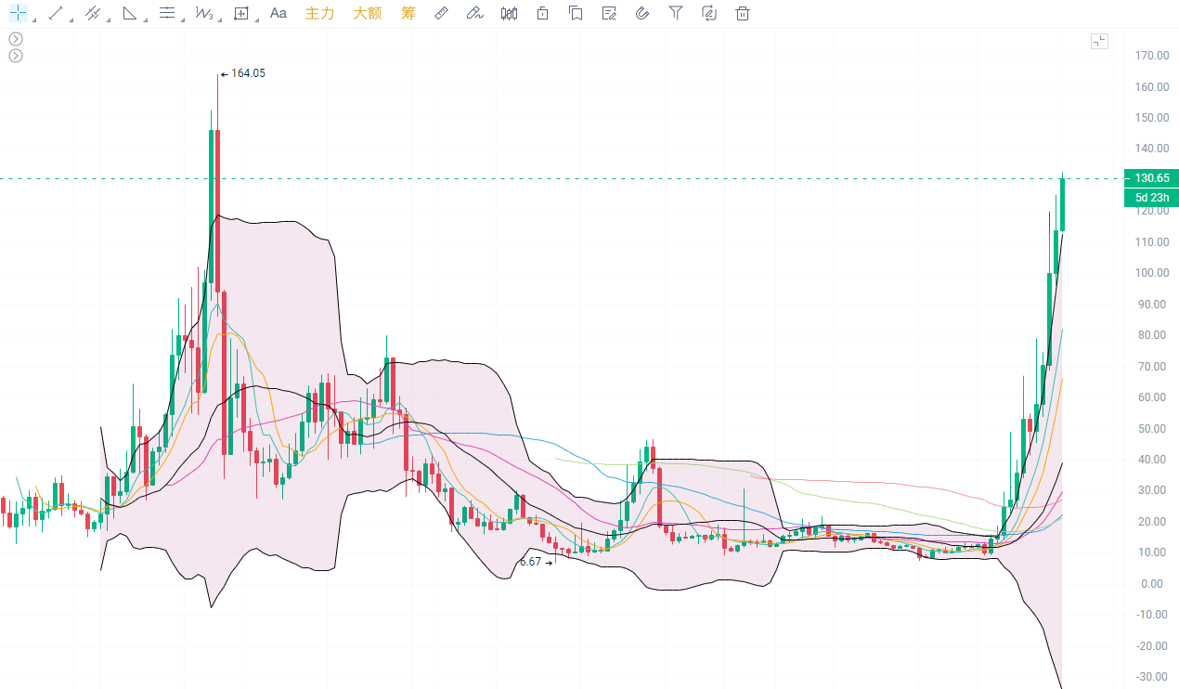This screenshot has height=689, width=1179.
Task: Toggle the 筹 chip distribution display
Action: 408,13
